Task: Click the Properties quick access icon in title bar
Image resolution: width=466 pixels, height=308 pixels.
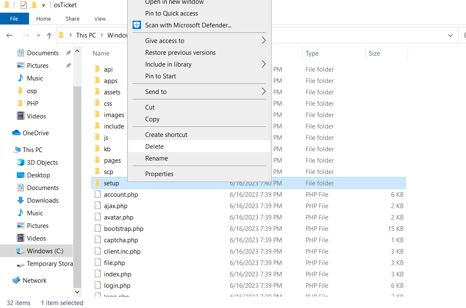Action: coord(24,5)
